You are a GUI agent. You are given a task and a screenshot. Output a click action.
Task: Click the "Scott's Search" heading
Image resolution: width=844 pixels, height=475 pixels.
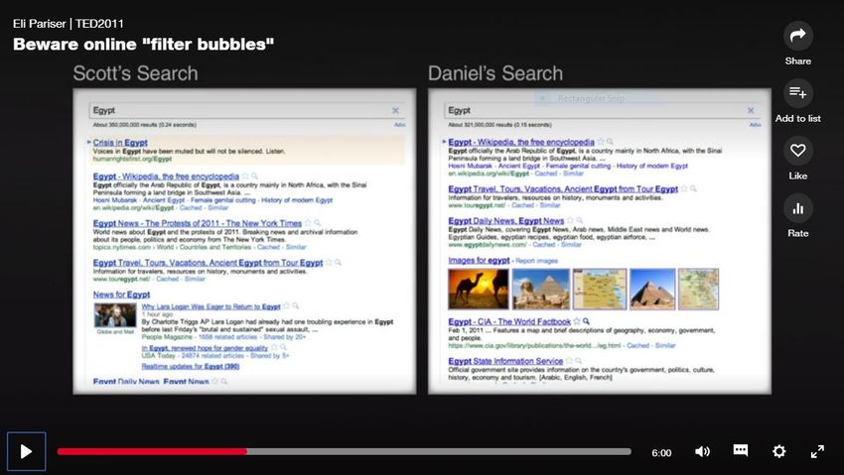point(136,73)
